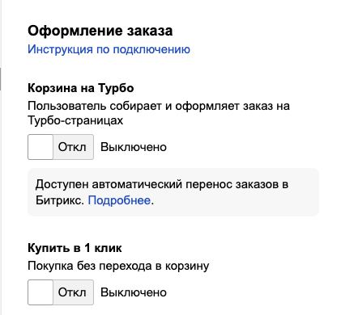Click the white knob of the 'Корзина на Турбо' switch

tap(40, 147)
